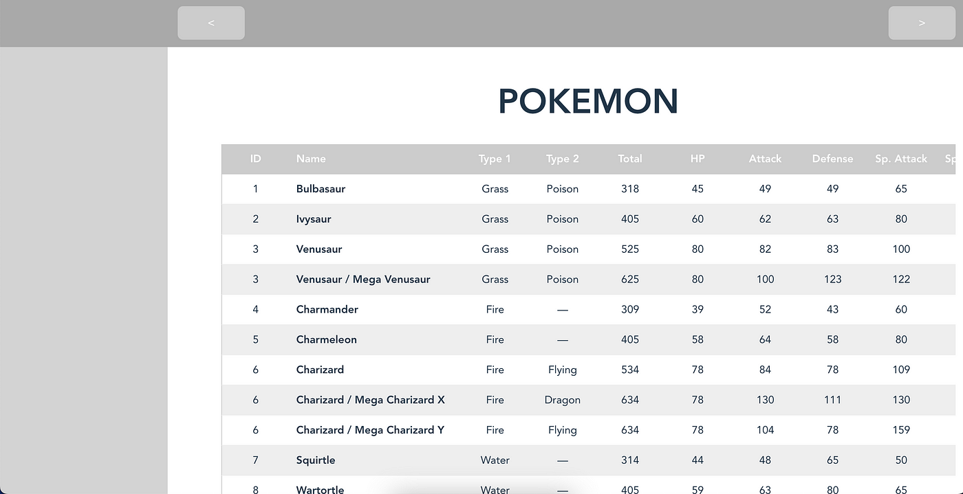
Task: Click the previous page '<' button
Action: point(211,23)
